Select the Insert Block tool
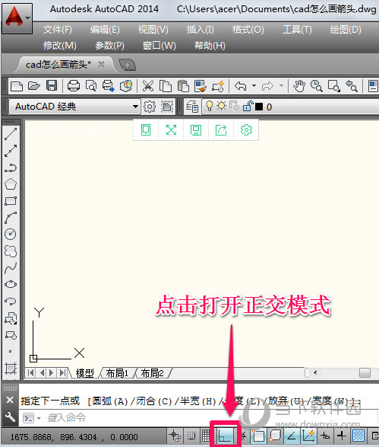This screenshot has width=379, height=447. (11, 318)
